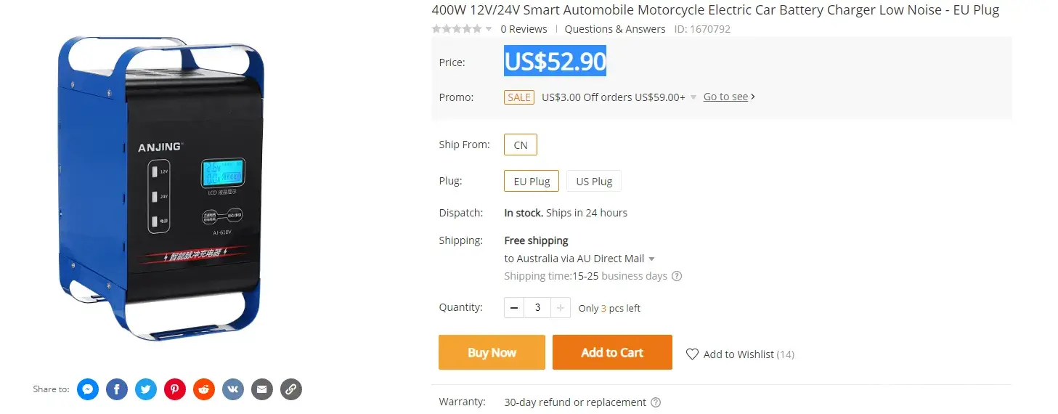Expand the AU Direct Mail shipping dropdown
1058x414 pixels.
tap(651, 259)
